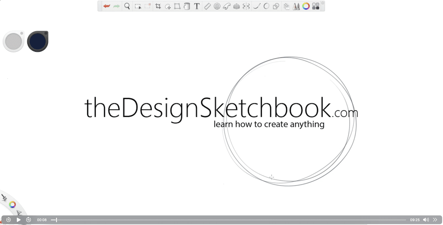
Task: Select the Text tool
Action: point(197,6)
